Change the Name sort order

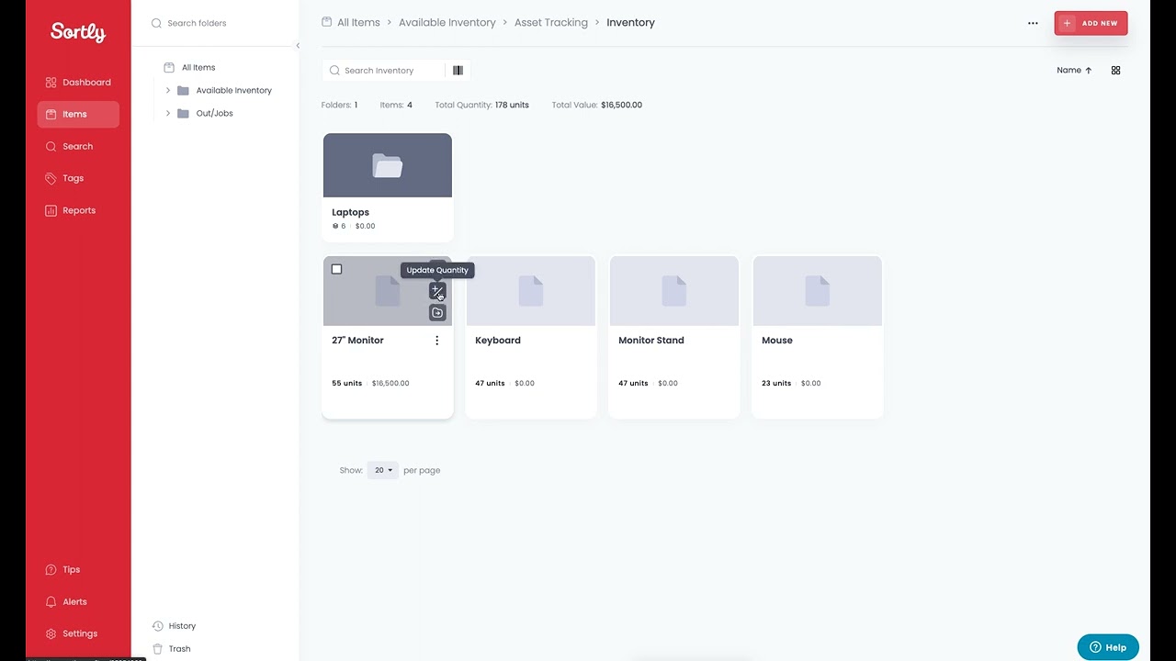(1074, 70)
